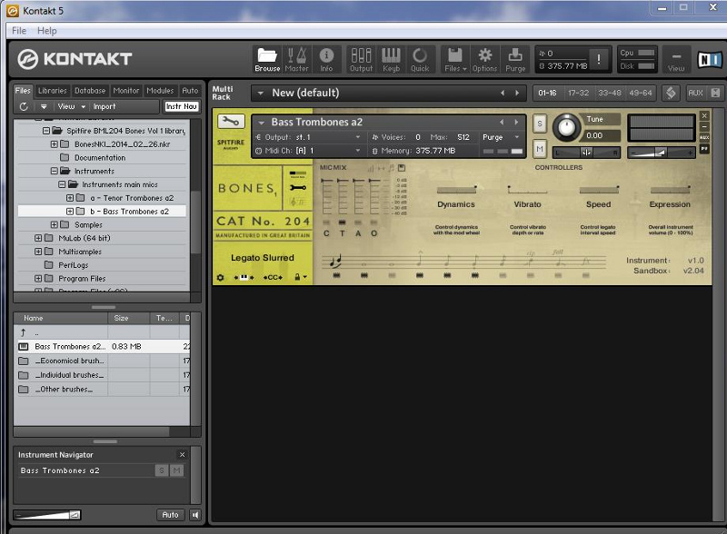Switch to the Monitor tab
This screenshot has width=727, height=534.
[126, 91]
